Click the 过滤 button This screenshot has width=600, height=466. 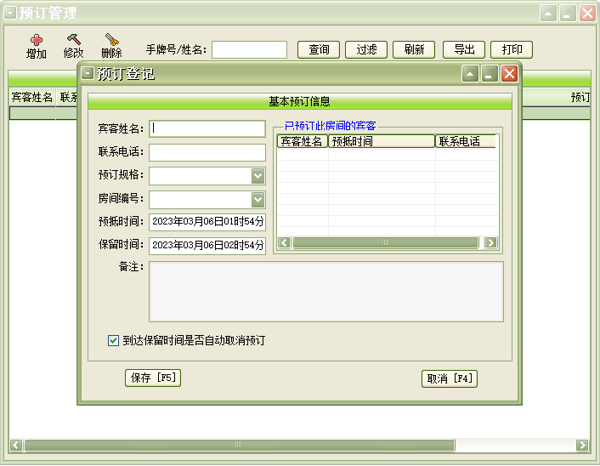pos(366,49)
